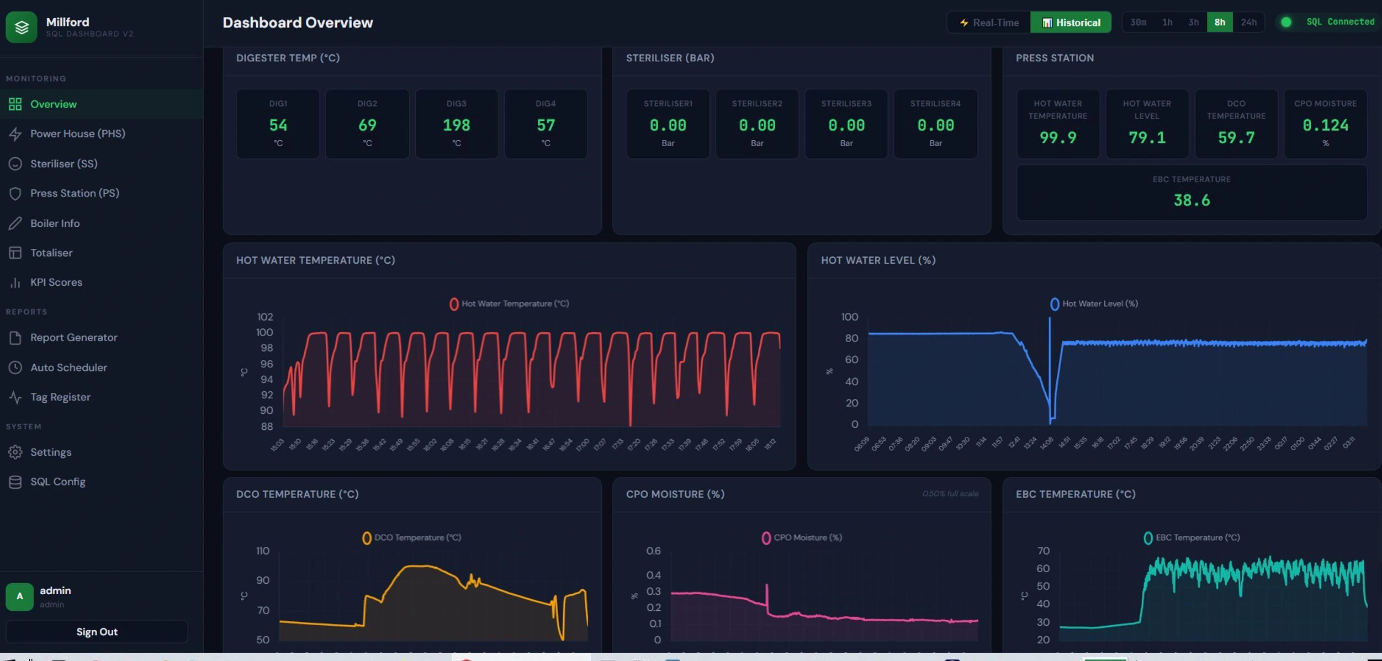Click the Totaliser table layout icon
Image resolution: width=1382 pixels, height=661 pixels.
pyautogui.click(x=15, y=253)
